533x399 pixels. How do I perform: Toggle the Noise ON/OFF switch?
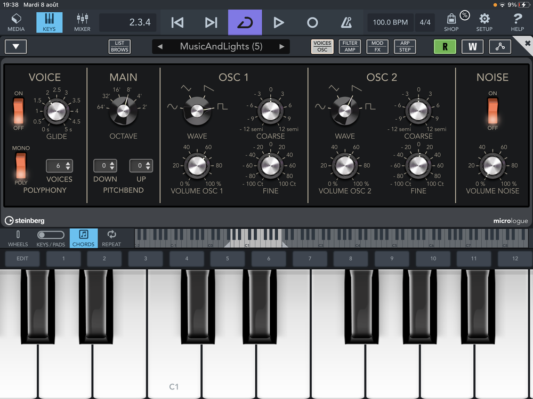492,111
